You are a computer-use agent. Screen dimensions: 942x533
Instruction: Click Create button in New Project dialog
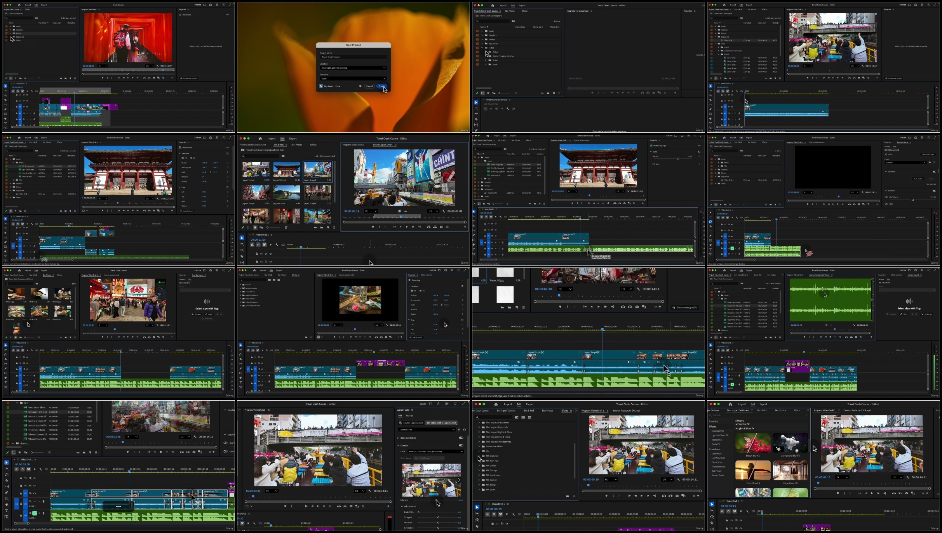(381, 86)
